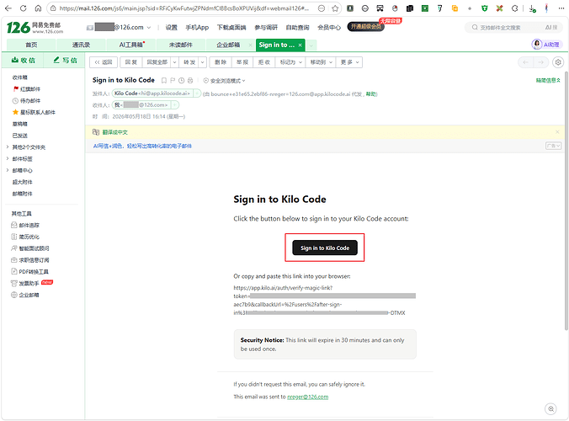Switch to the 首页 tab
The image size is (569, 421).
point(31,45)
